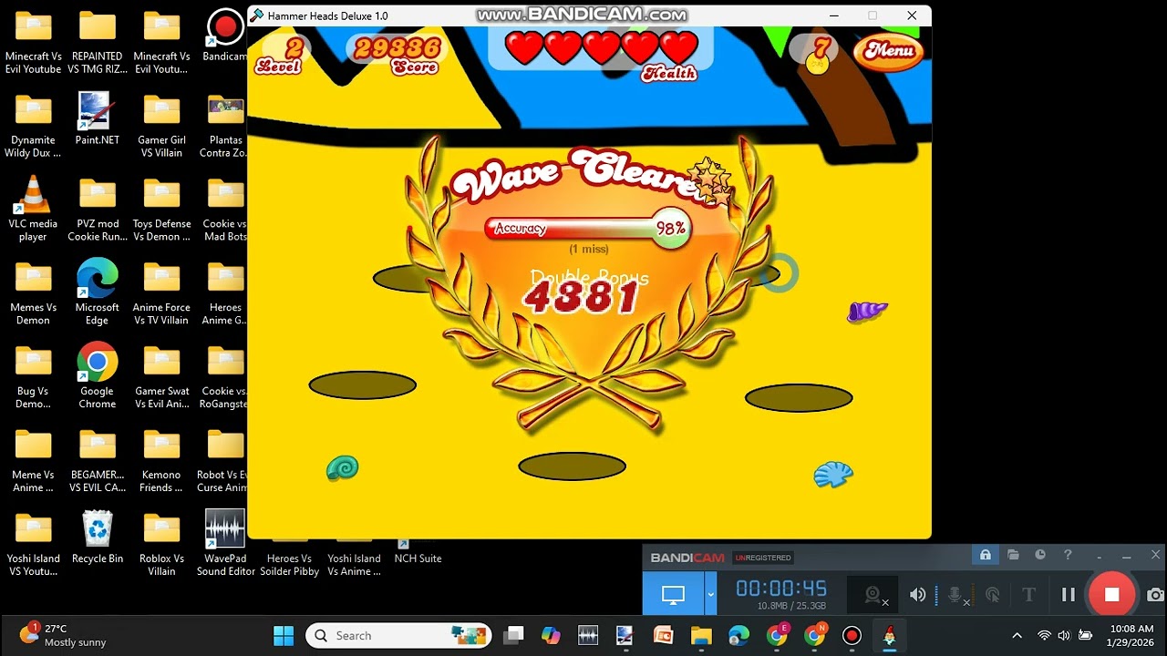This screenshot has width=1167, height=656.
Task: Select the NCH Suite desktop shortcut
Action: click(x=418, y=551)
